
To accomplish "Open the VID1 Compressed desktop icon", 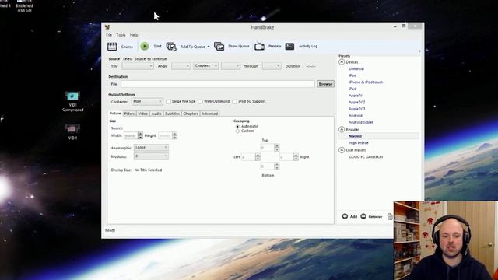I will [x=72, y=101].
